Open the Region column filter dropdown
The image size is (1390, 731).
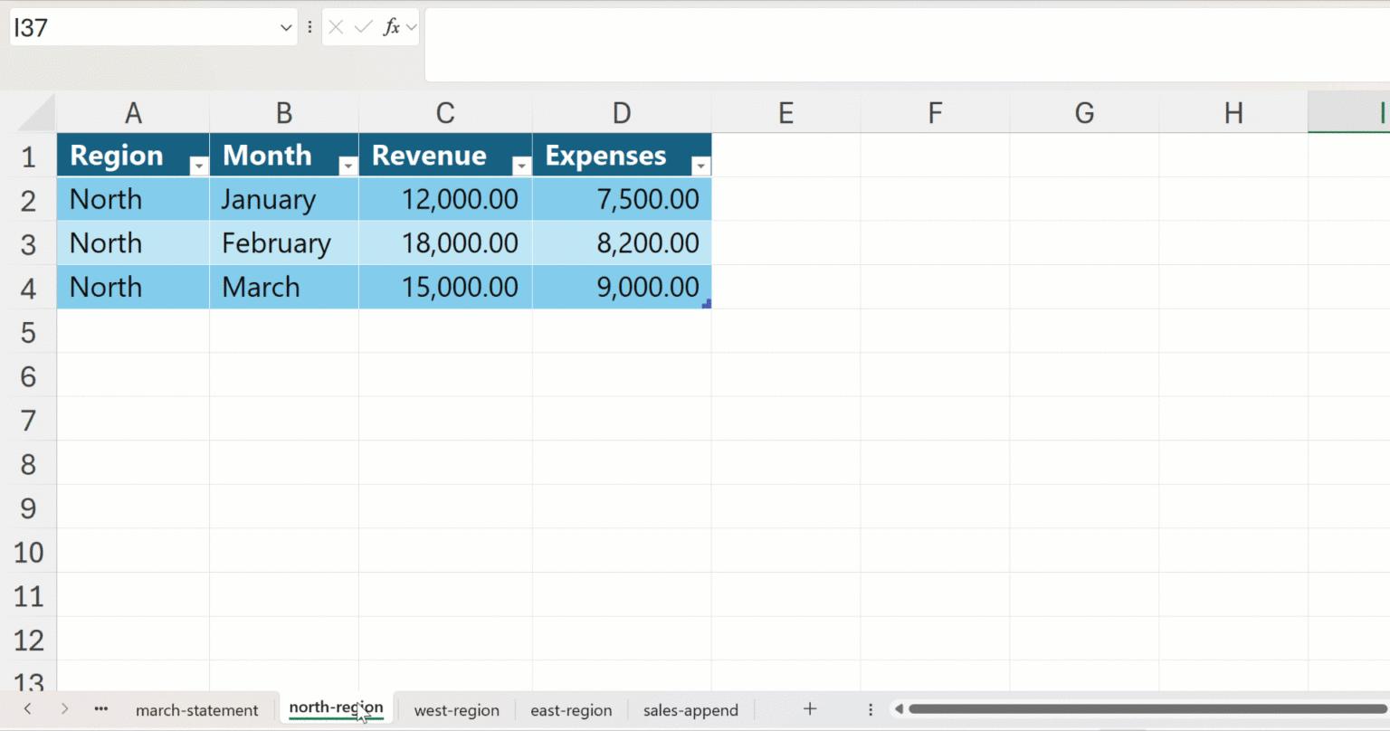tap(198, 166)
